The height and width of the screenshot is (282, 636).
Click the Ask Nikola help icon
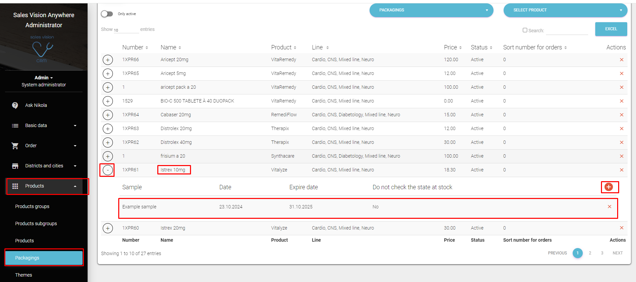pos(15,105)
